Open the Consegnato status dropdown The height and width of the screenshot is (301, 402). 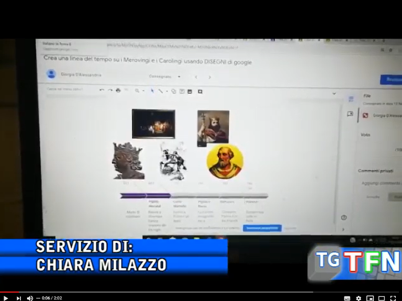165,77
